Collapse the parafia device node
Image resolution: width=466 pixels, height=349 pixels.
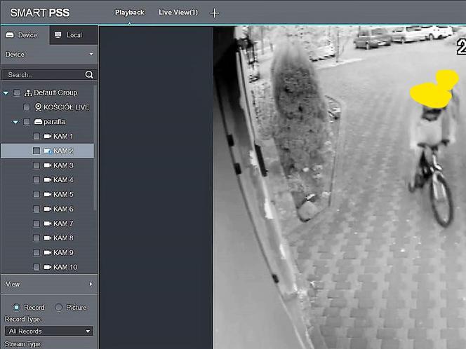pos(15,122)
